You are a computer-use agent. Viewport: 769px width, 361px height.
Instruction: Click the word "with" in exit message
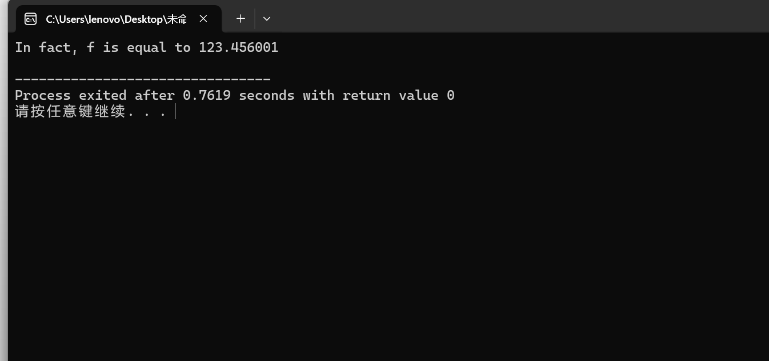[x=319, y=95]
